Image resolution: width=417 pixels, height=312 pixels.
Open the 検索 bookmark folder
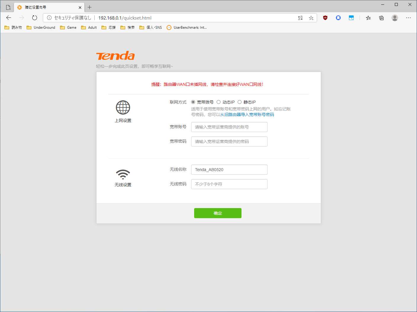click(128, 28)
